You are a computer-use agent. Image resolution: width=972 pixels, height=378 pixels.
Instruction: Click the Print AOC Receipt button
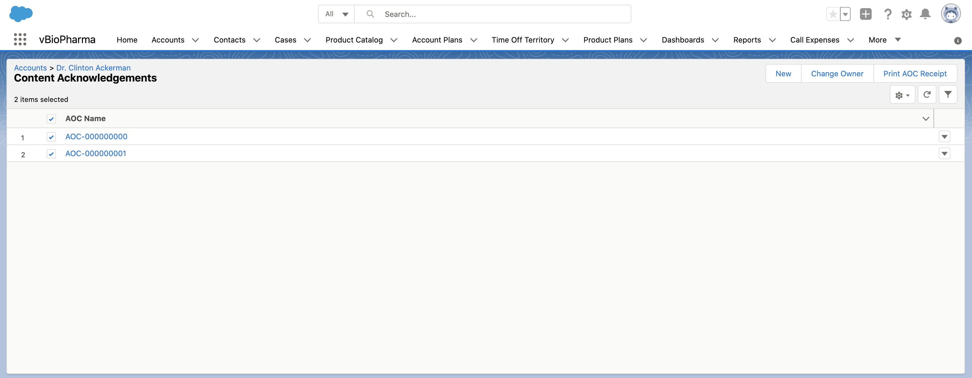click(x=915, y=73)
